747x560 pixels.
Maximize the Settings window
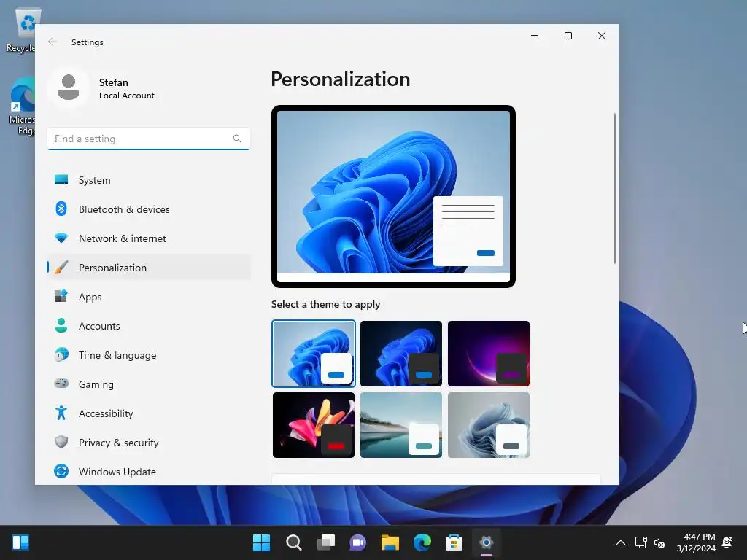pyautogui.click(x=568, y=36)
